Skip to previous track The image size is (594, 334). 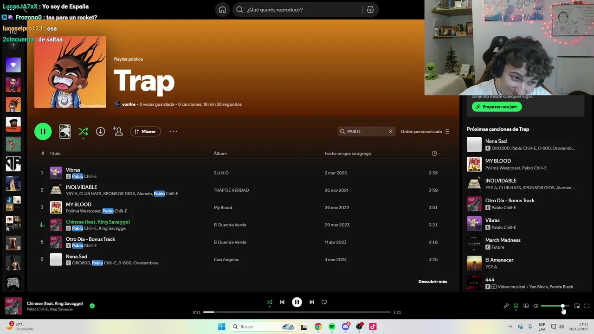282,302
